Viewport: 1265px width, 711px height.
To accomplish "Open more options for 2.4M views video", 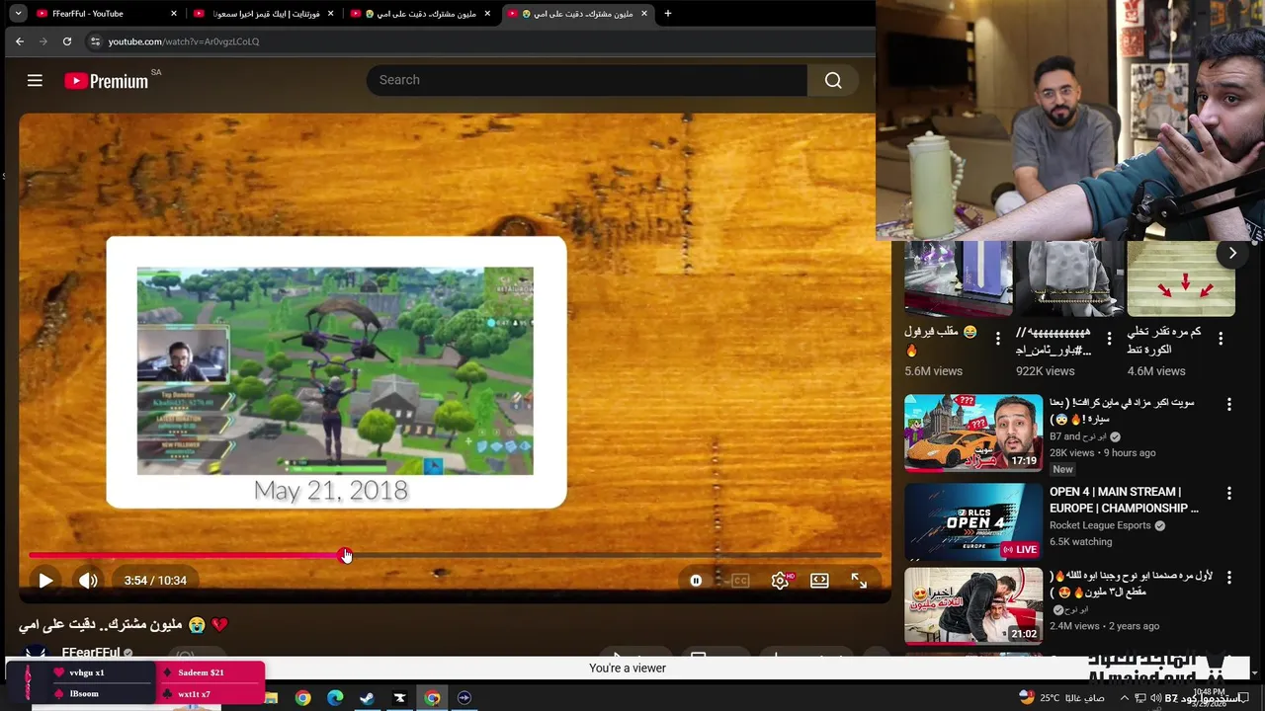I will click(1228, 577).
